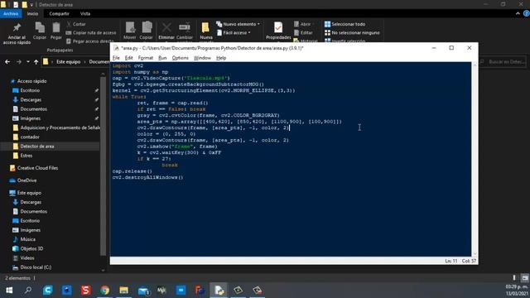Open the File menu in IDLE editor
Viewport: 530px width, 298px height.
(116, 58)
